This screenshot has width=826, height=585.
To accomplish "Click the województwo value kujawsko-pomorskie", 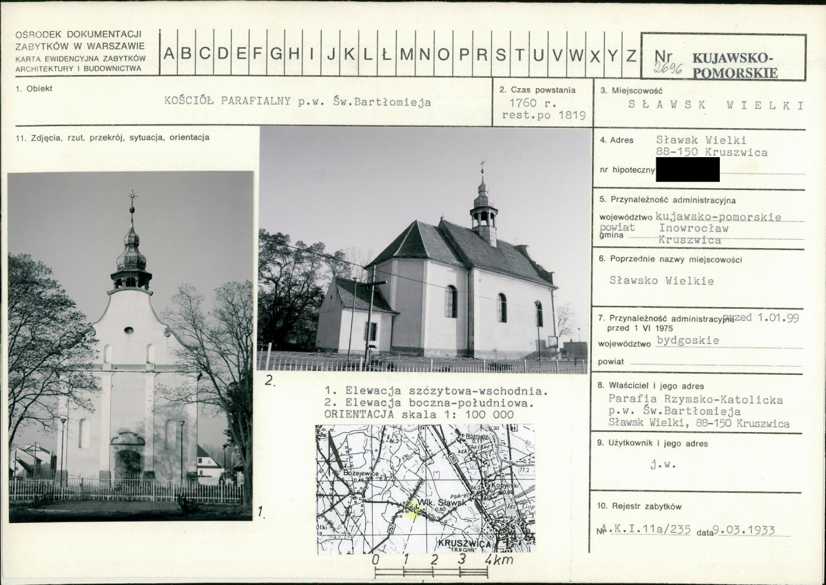I will [719, 216].
